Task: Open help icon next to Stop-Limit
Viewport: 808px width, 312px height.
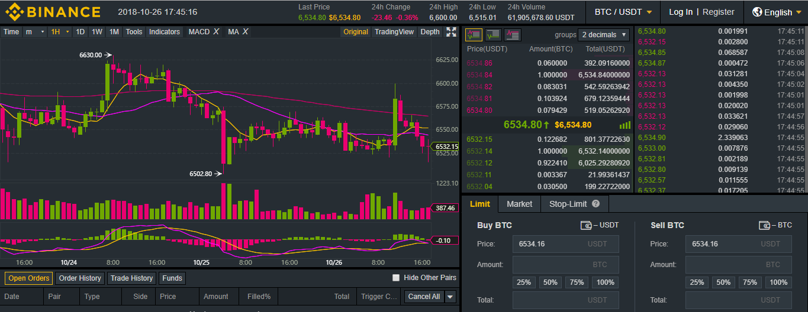Action: 595,204
